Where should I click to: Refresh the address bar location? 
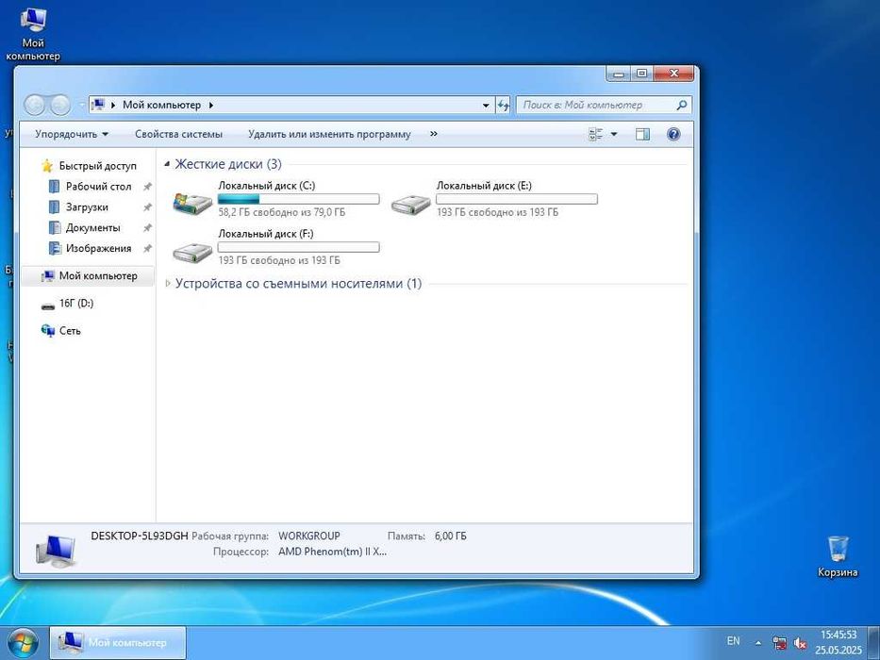(x=503, y=105)
